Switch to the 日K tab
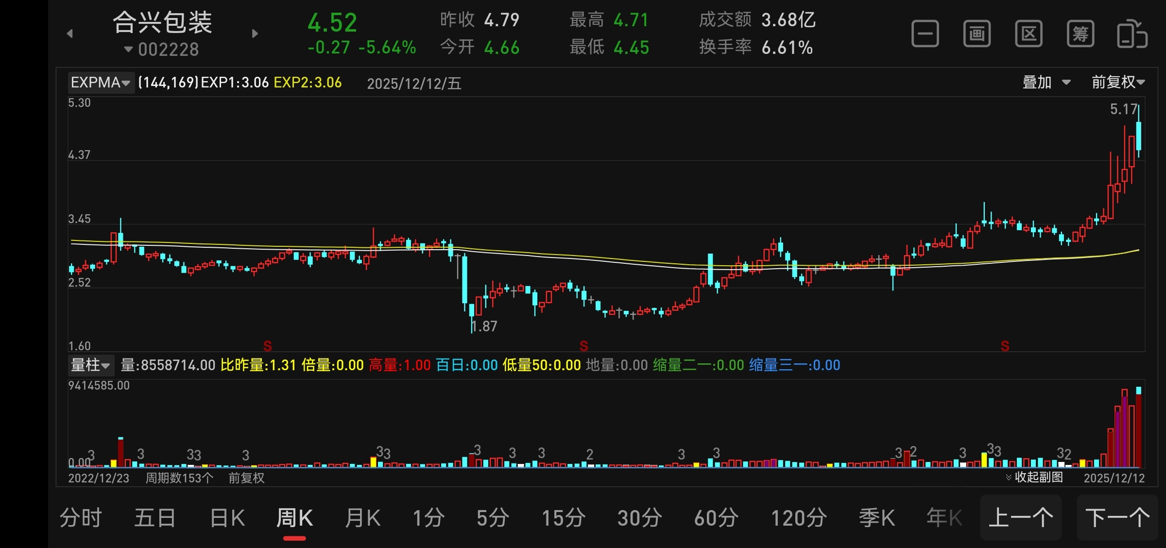 227,518
